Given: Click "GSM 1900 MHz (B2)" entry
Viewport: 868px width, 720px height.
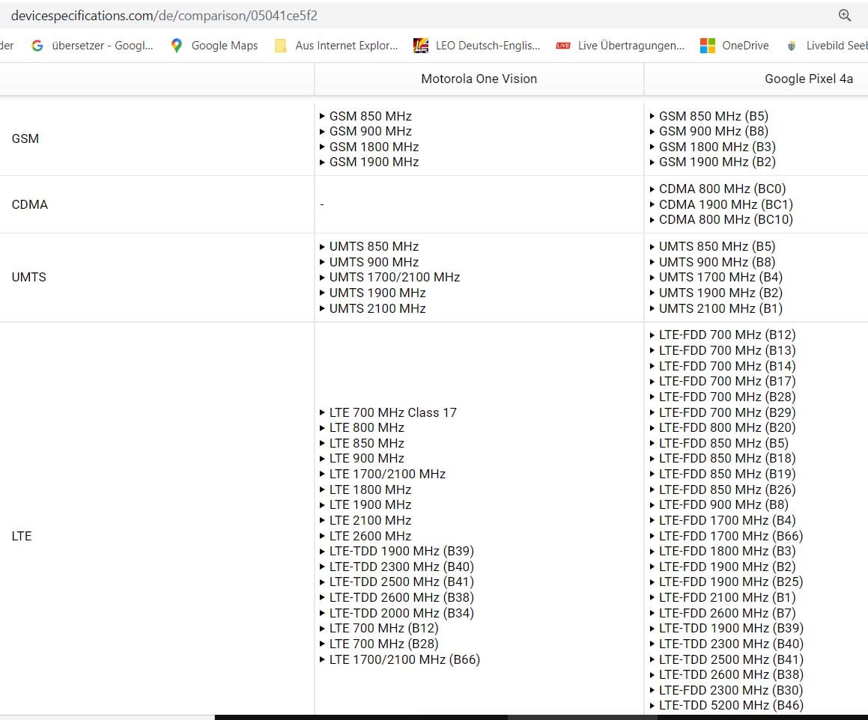Looking at the screenshot, I should click(717, 162).
